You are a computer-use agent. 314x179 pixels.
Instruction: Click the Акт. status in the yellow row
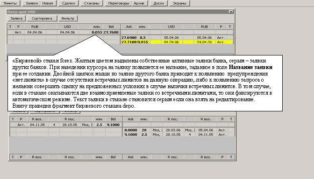pos(221,42)
